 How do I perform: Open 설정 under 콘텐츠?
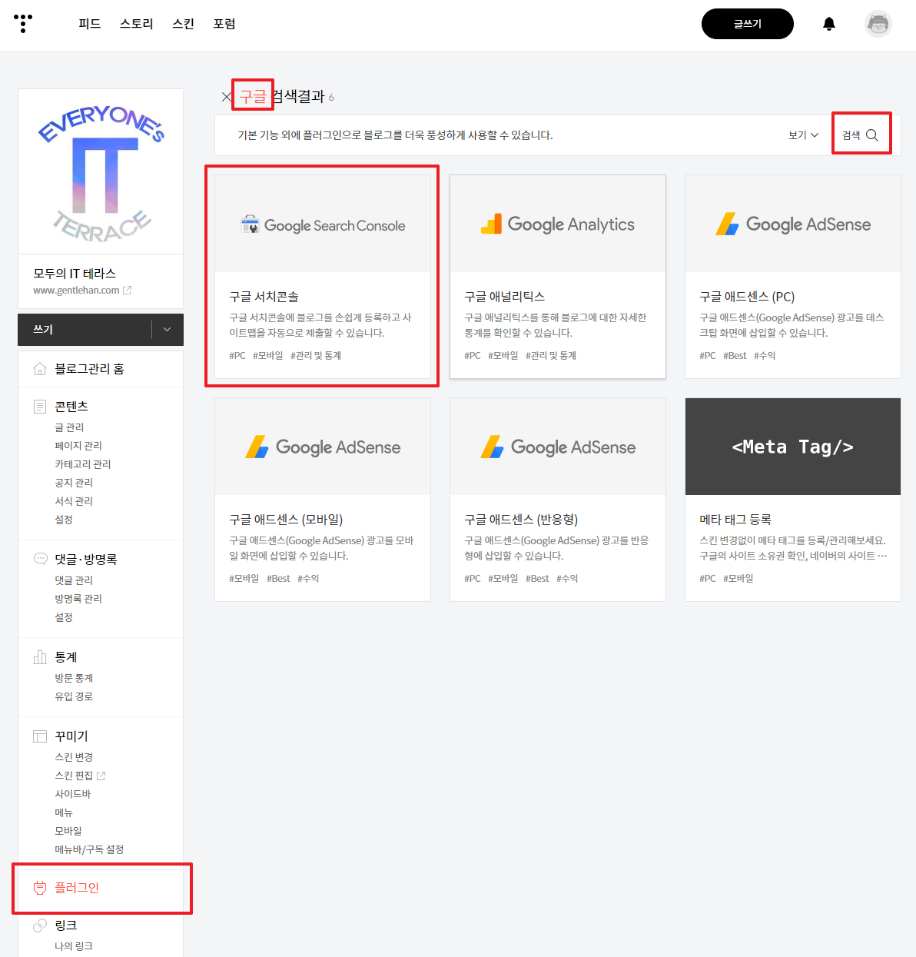[64, 520]
